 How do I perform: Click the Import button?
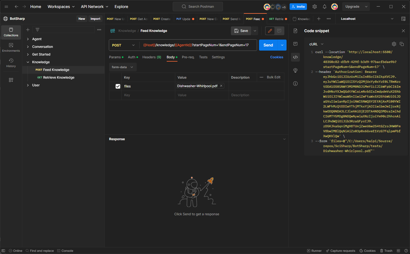pyautogui.click(x=95, y=19)
